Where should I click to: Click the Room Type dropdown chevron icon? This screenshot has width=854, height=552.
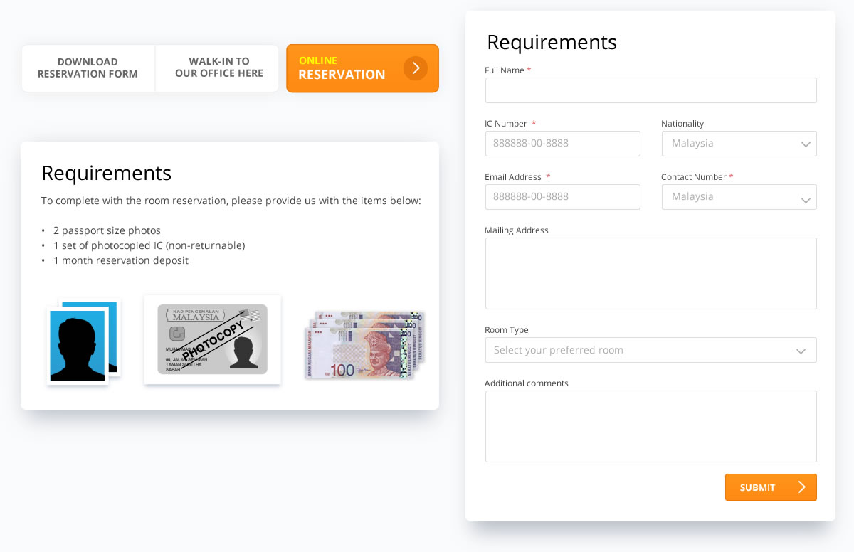801,350
